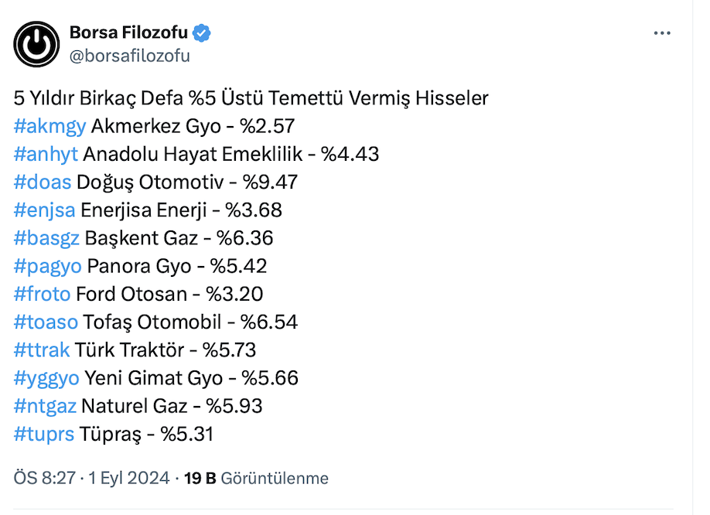The width and height of the screenshot is (710, 515).
Task: Click the 19 B Görüntülenme view count
Action: (256, 478)
